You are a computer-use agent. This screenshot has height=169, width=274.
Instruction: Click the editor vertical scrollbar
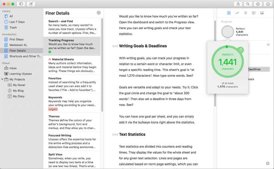pyautogui.click(x=215, y=63)
